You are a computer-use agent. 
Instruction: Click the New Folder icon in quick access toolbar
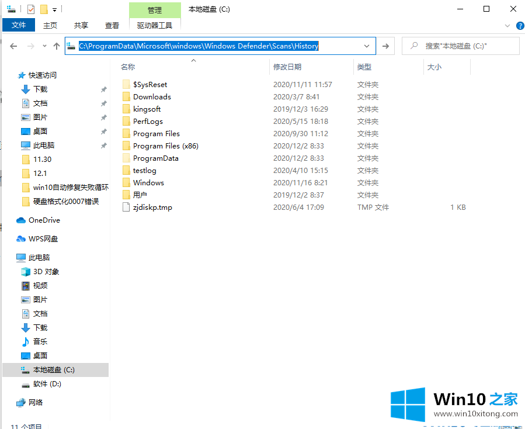44,9
